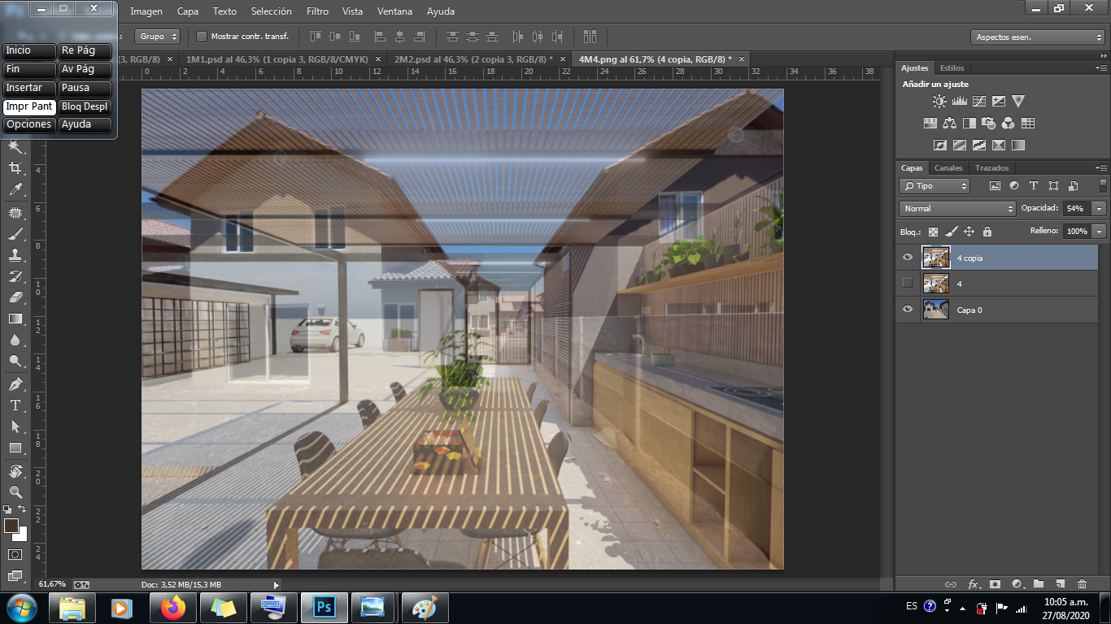Screen dimensions: 1111x624
Task: Select the Eraser tool
Action: 15,297
